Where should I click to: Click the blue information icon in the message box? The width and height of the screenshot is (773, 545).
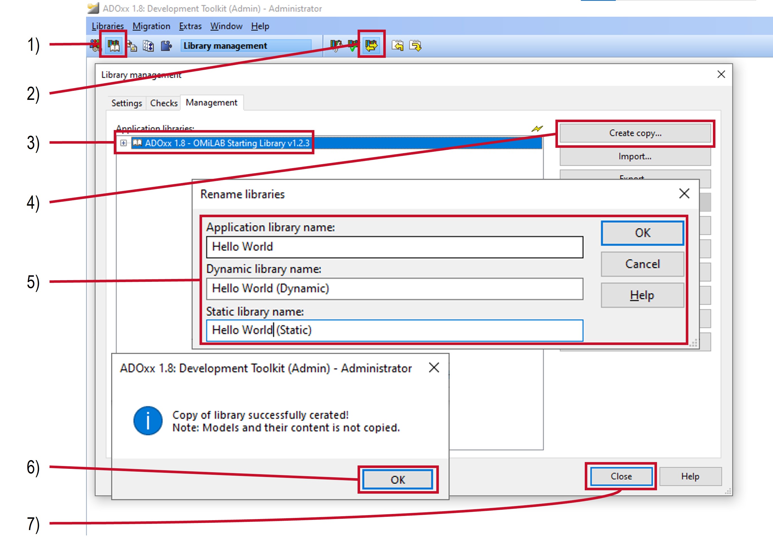tap(148, 421)
